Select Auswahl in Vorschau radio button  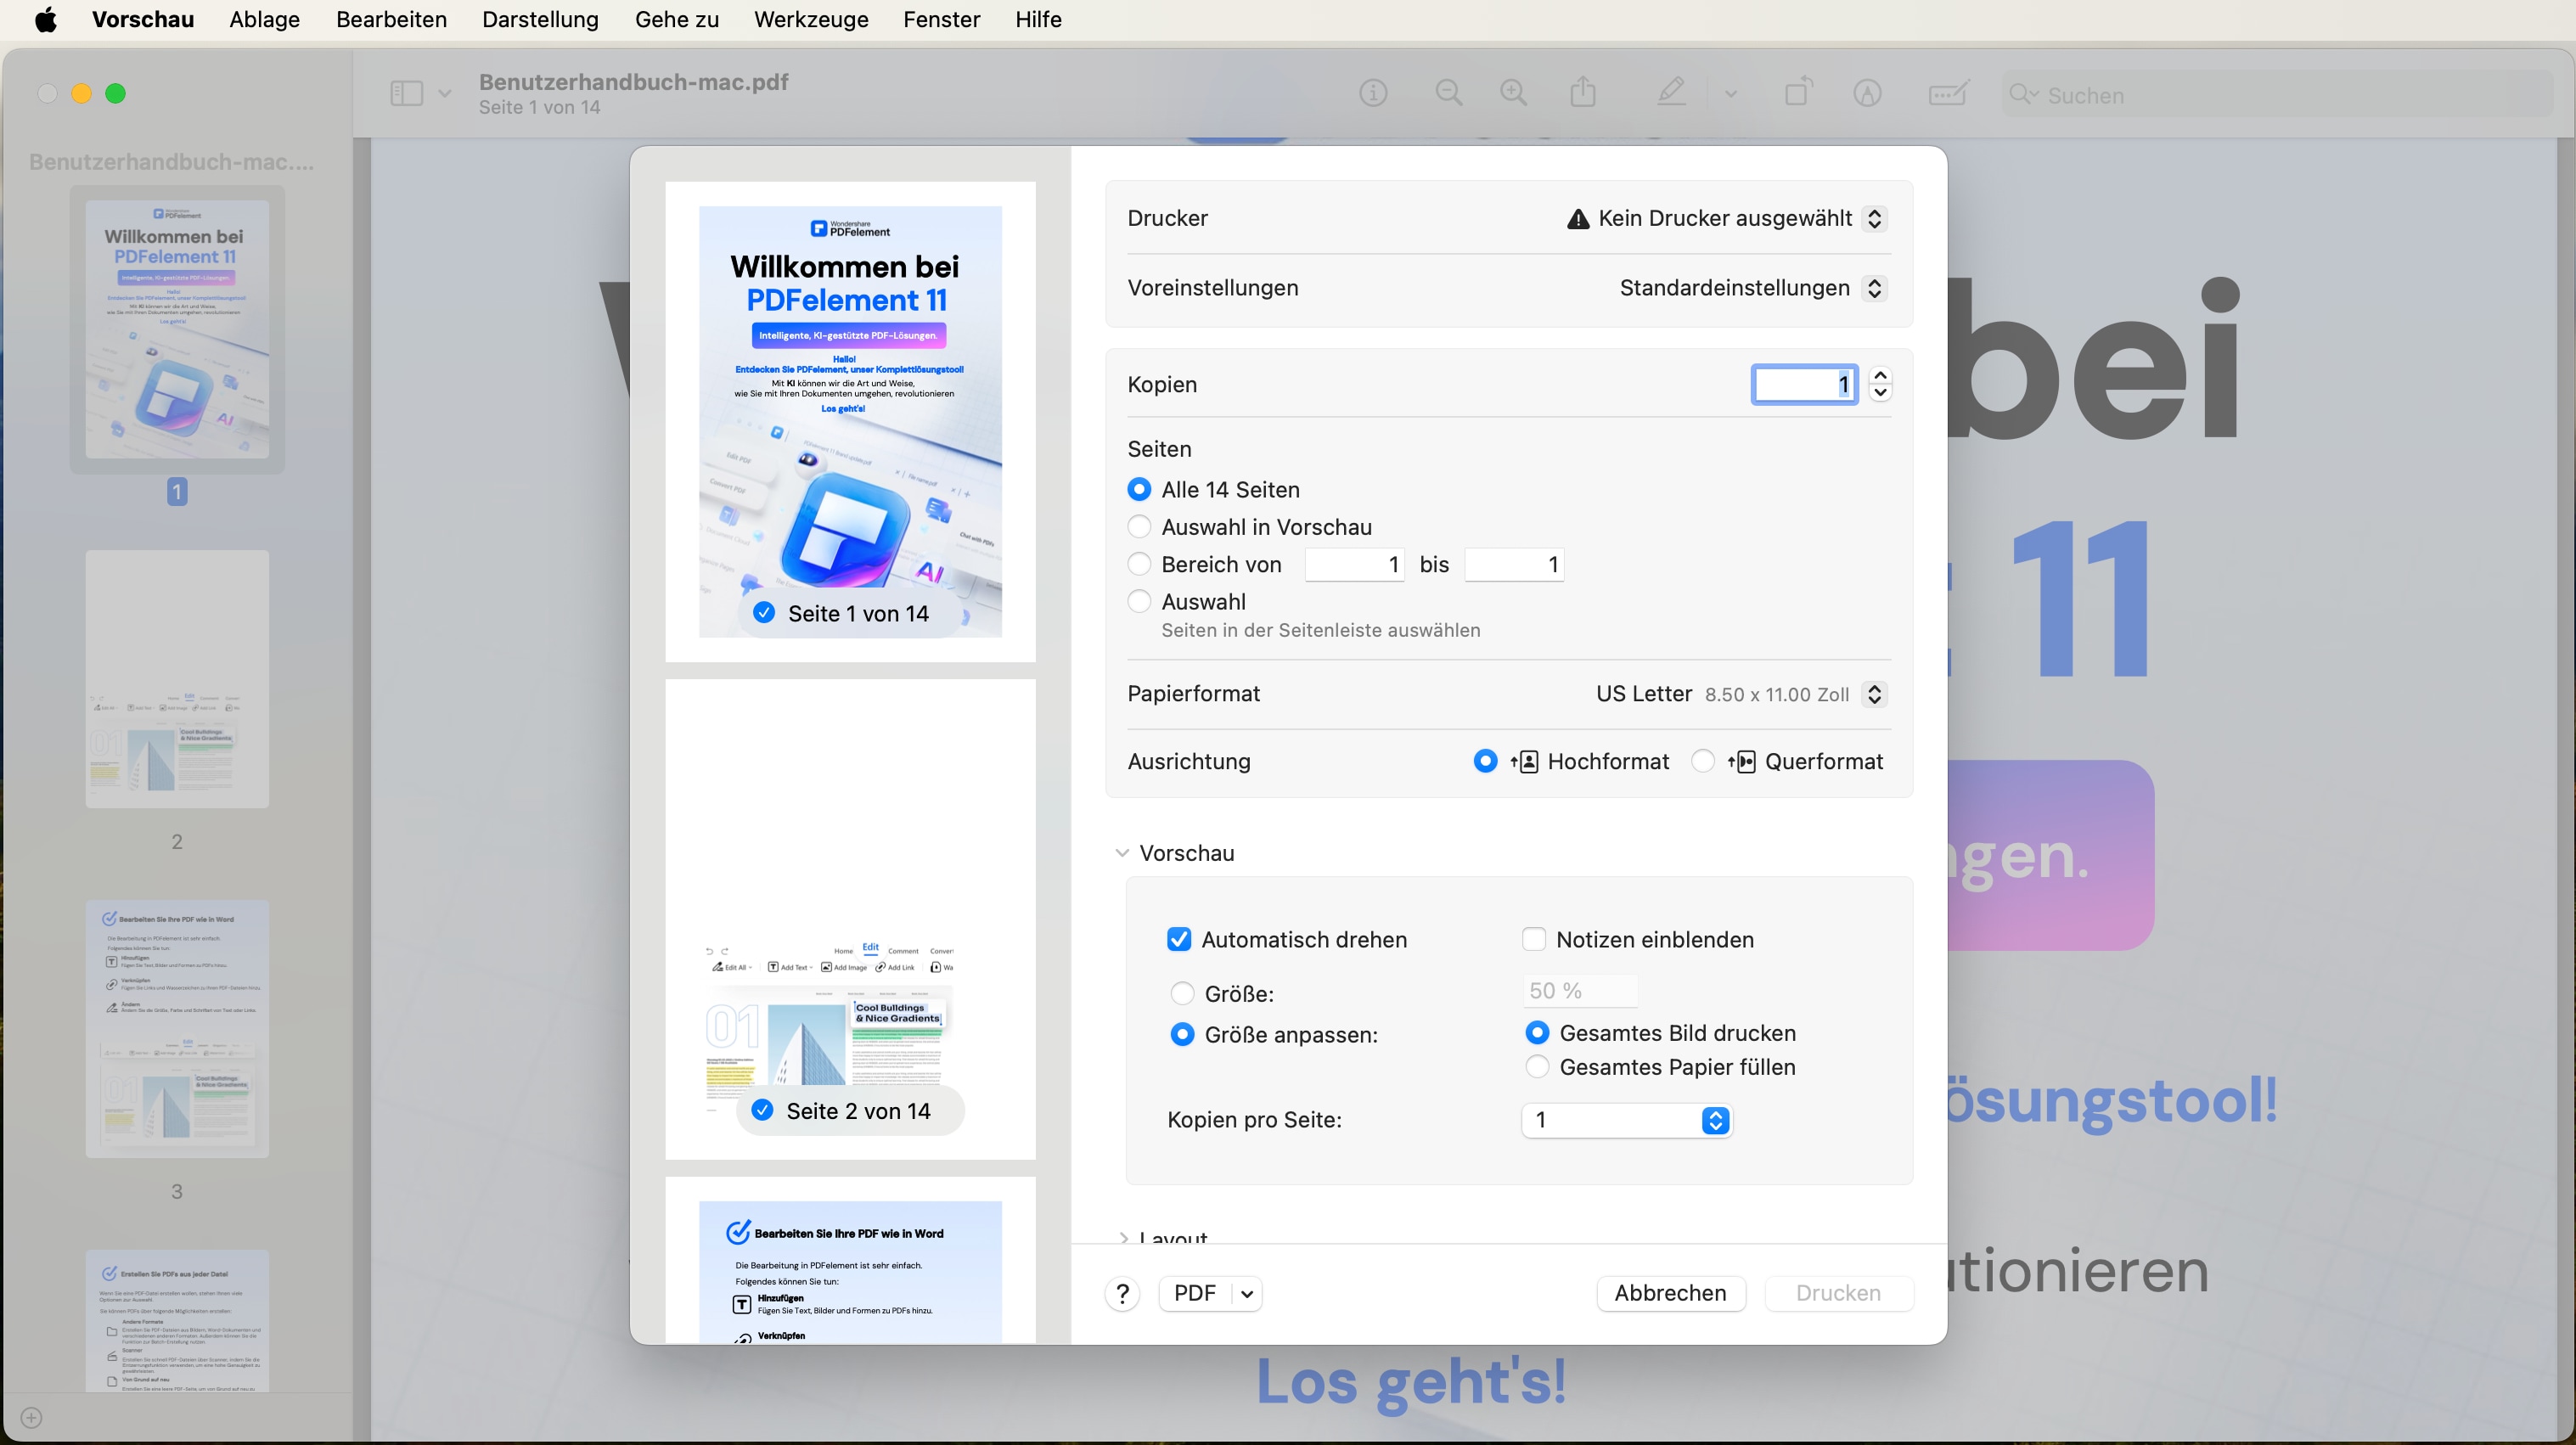(1139, 527)
